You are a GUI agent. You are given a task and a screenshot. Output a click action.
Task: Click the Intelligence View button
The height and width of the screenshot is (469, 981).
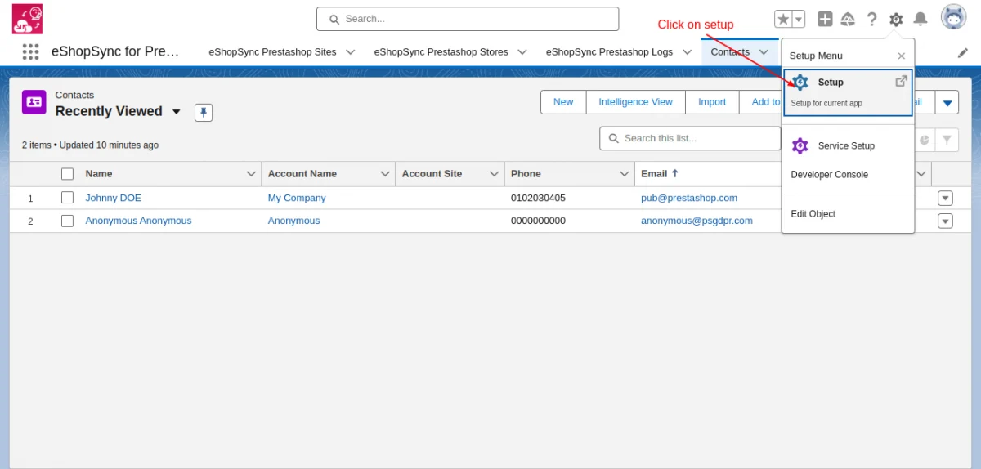point(635,102)
